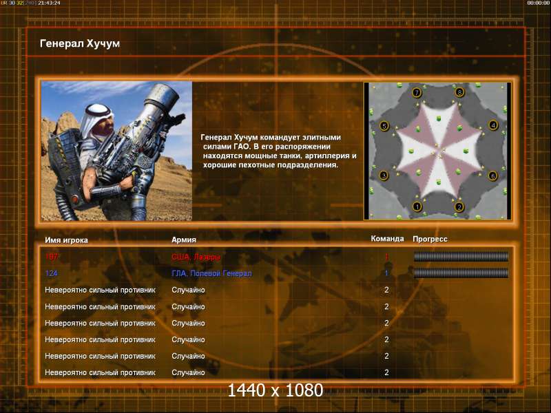Select the "Имя игрока" column header
The image size is (551, 413).
pyautogui.click(x=66, y=240)
